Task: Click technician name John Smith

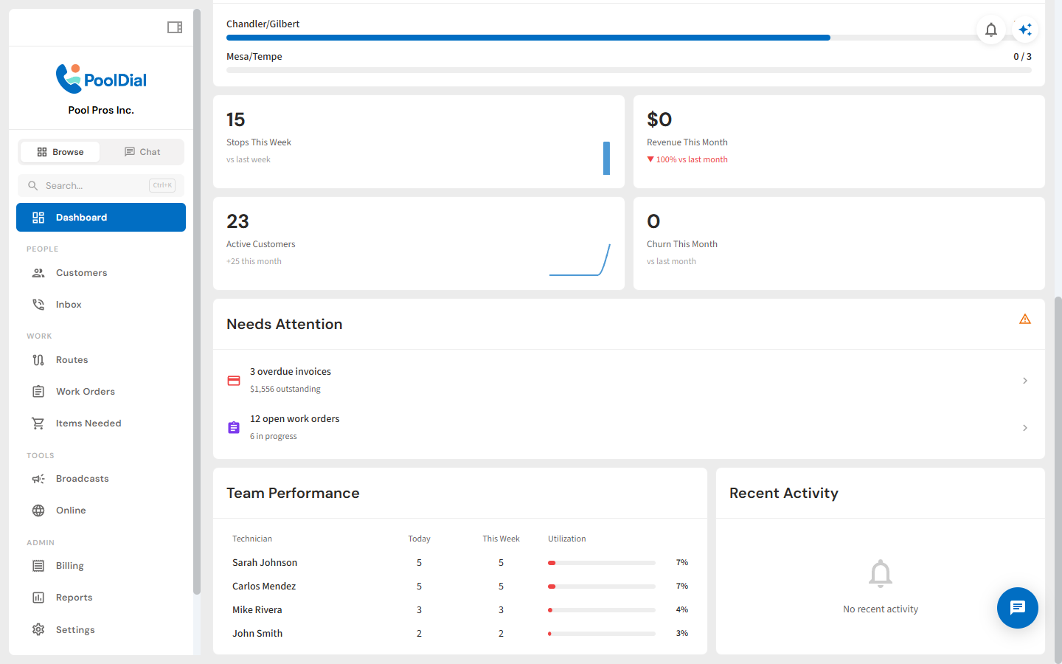Action: (x=257, y=634)
